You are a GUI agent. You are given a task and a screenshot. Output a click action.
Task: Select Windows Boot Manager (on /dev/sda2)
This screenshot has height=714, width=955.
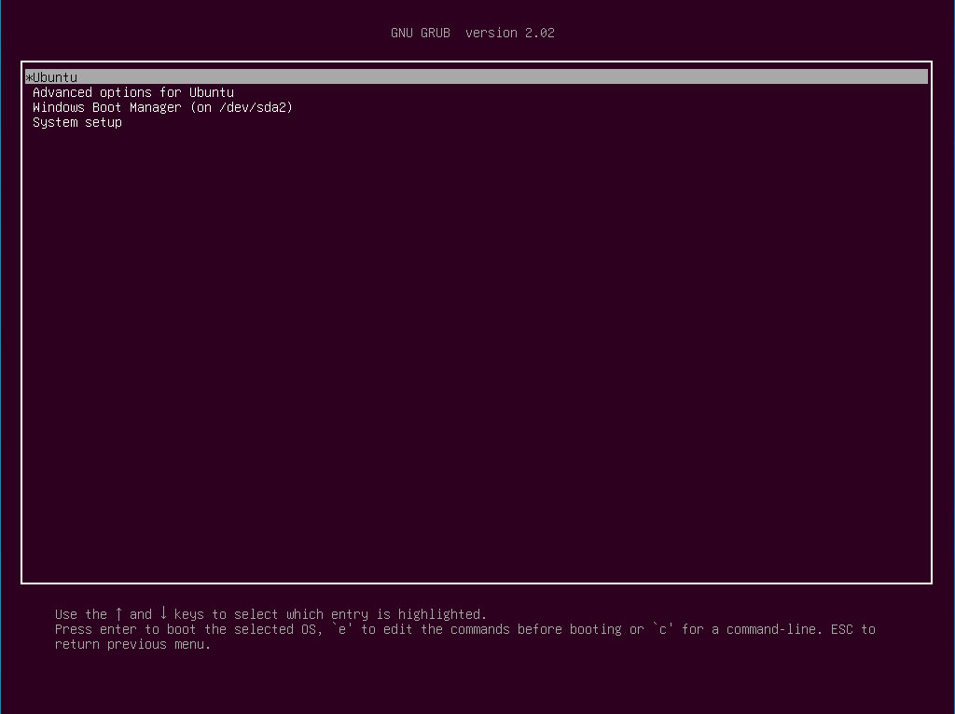(162, 107)
